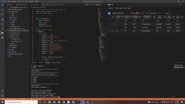The height and width of the screenshot is (104, 185).
Task: Click the add connection plus icon
Action: [27, 5]
